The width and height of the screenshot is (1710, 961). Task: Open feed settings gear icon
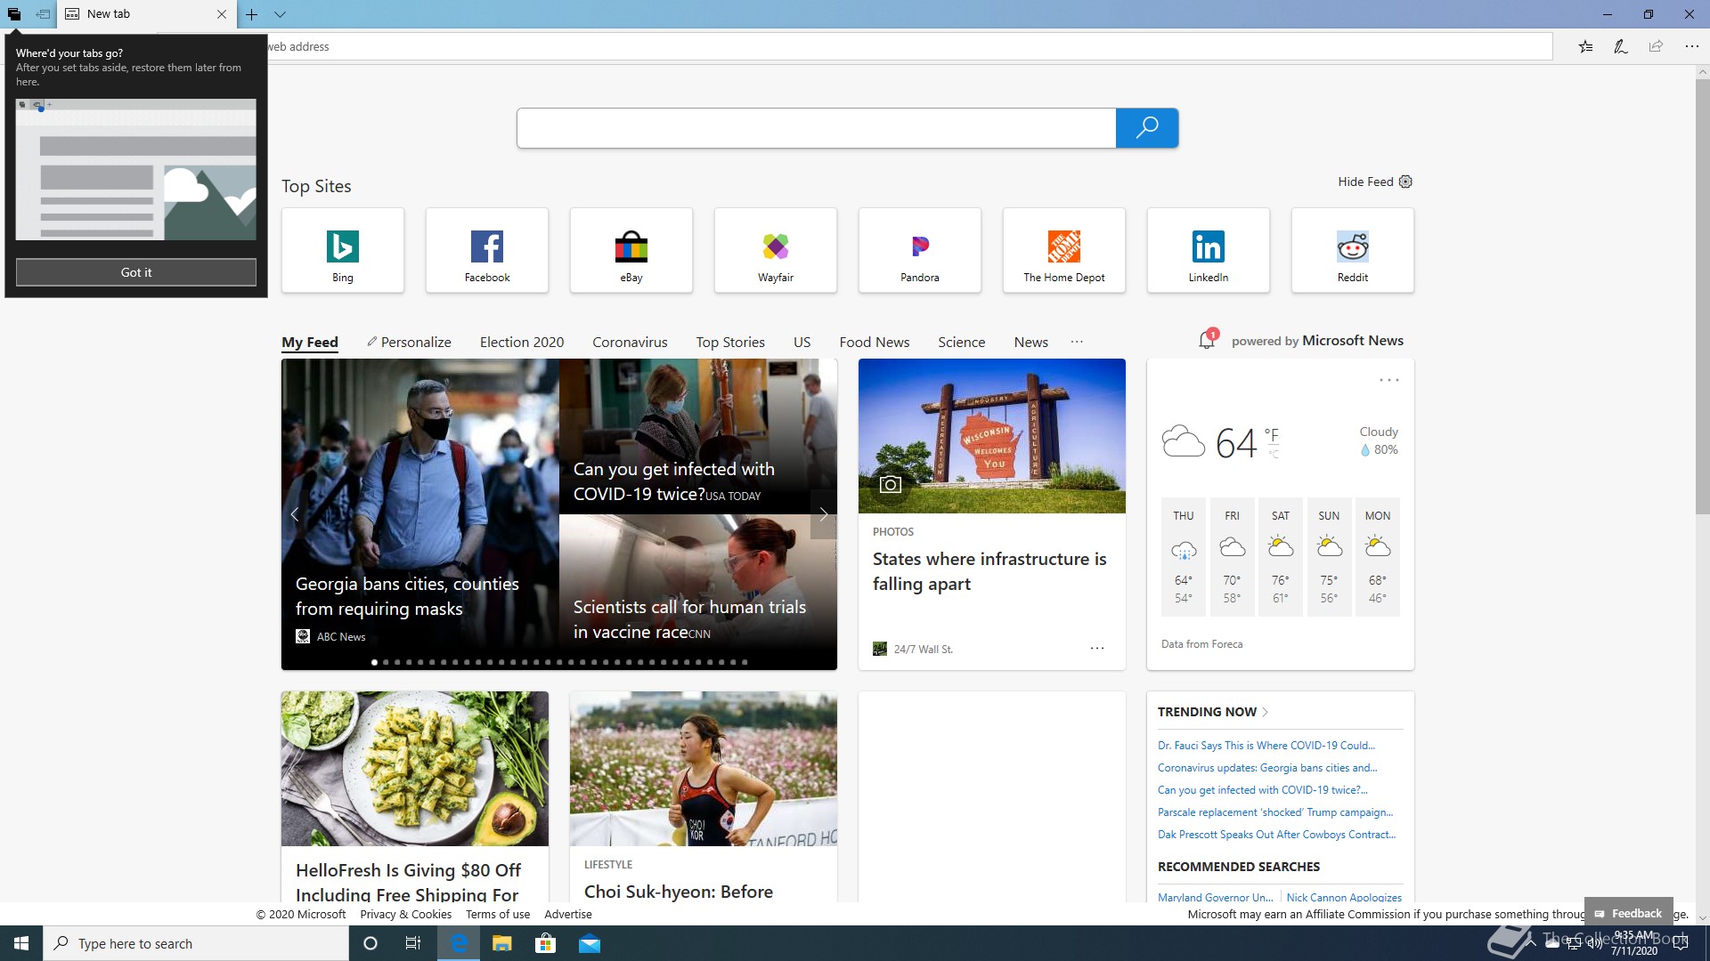point(1405,182)
